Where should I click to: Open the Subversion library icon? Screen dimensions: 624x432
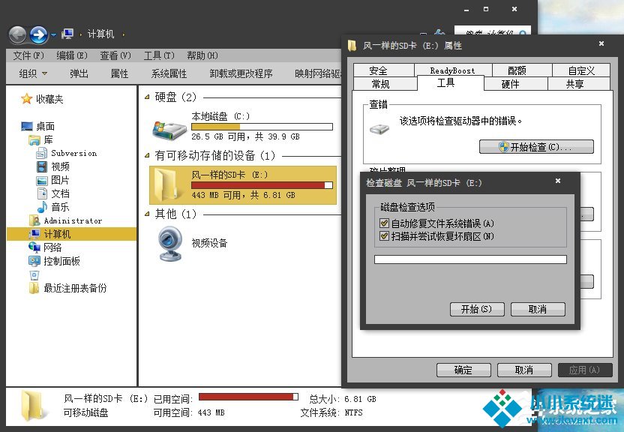42,153
